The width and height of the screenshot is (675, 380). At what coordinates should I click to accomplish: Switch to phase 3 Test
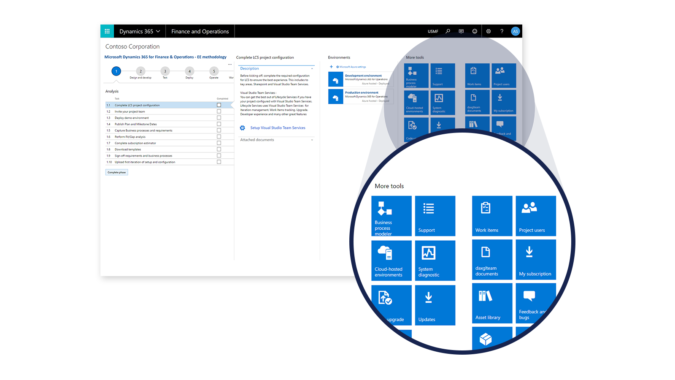tap(165, 71)
